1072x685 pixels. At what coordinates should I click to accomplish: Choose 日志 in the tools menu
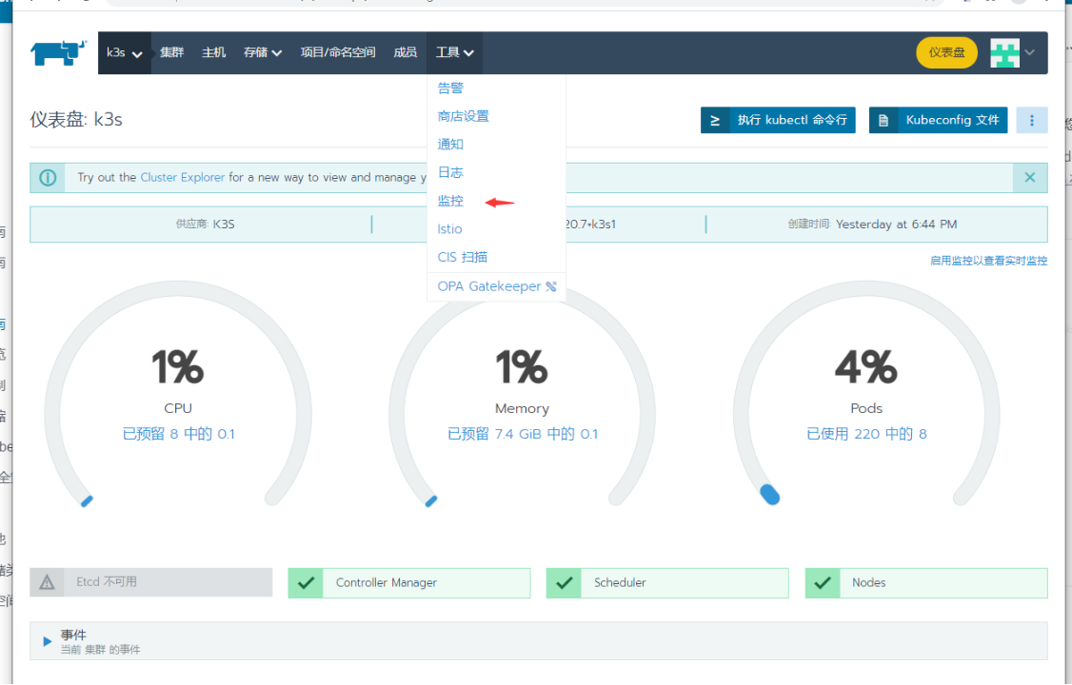(450, 173)
